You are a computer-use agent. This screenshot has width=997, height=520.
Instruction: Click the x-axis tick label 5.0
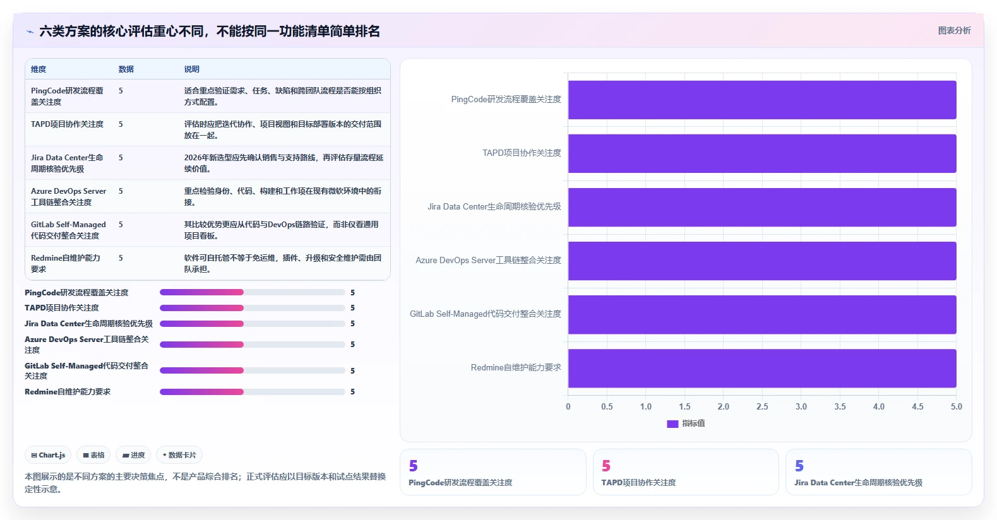tap(957, 407)
